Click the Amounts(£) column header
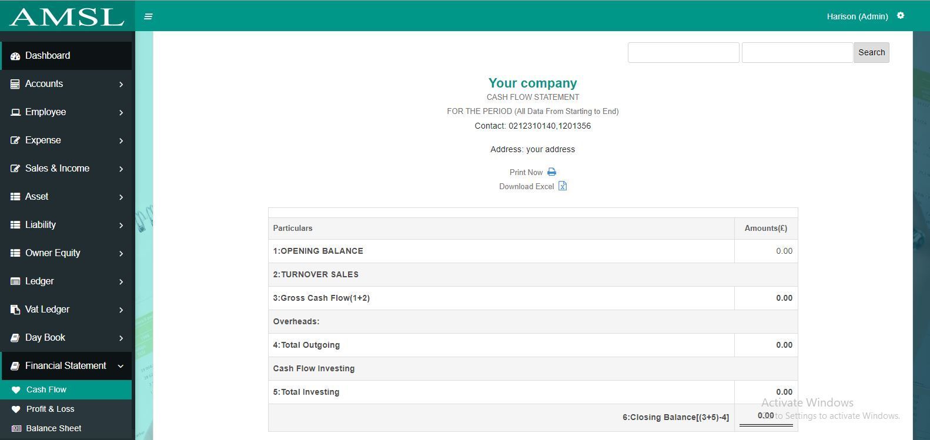 tap(766, 228)
